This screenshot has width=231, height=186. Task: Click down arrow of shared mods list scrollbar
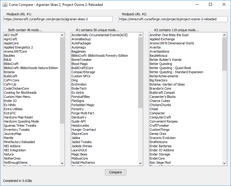click(x=62, y=163)
